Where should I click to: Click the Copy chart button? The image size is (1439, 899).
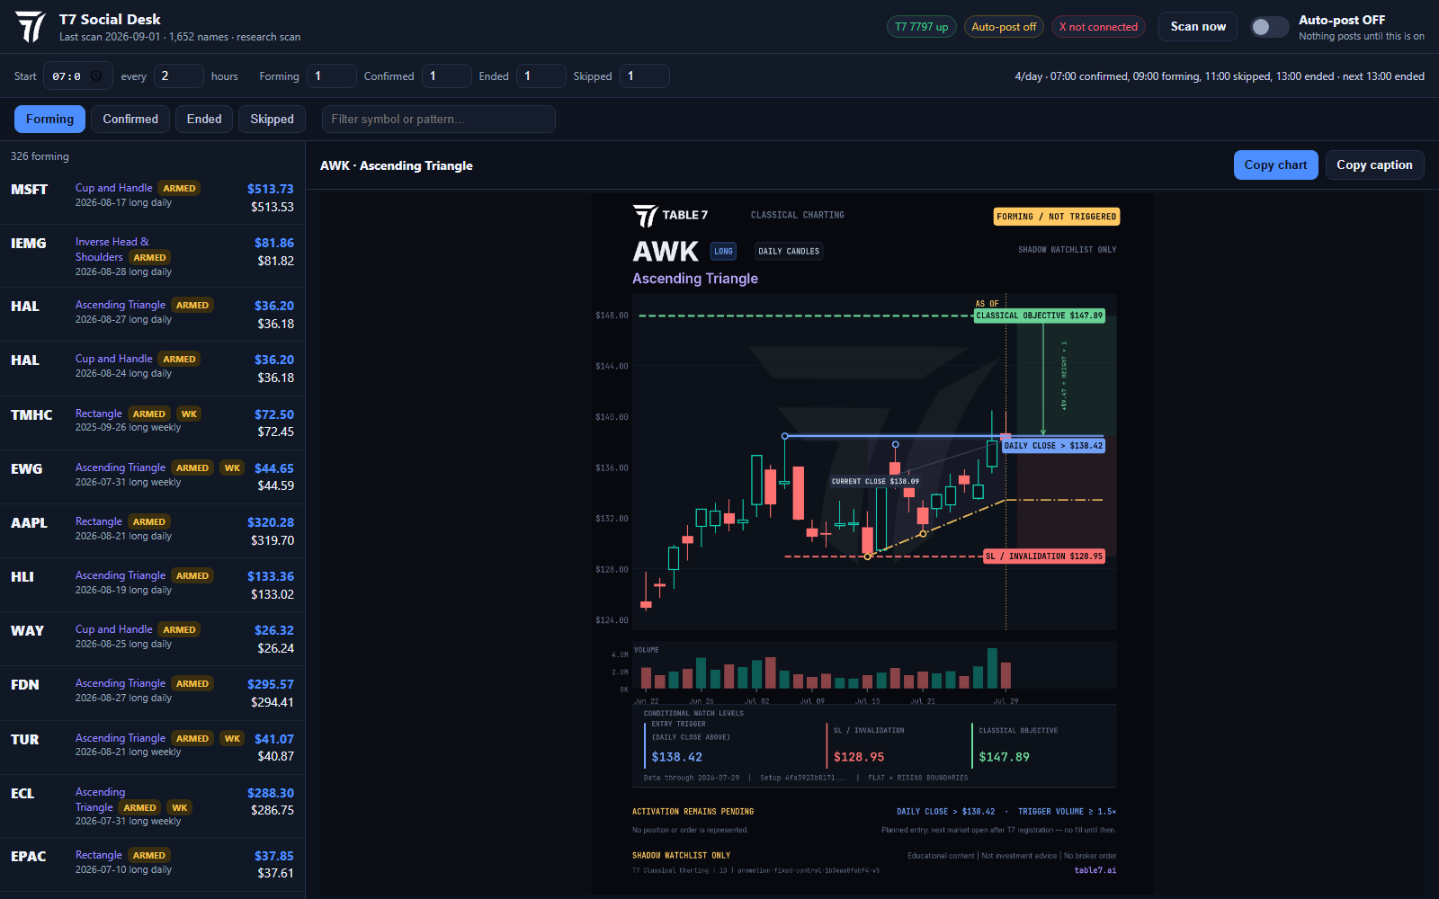[x=1275, y=165]
